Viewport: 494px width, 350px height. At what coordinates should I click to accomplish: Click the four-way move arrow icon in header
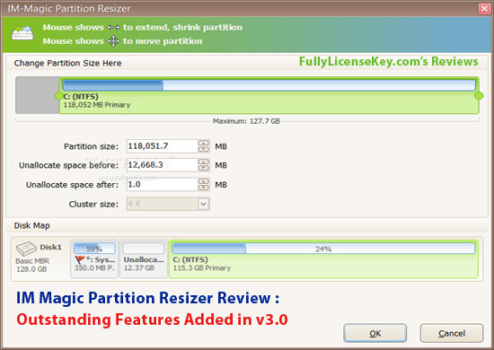[113, 41]
